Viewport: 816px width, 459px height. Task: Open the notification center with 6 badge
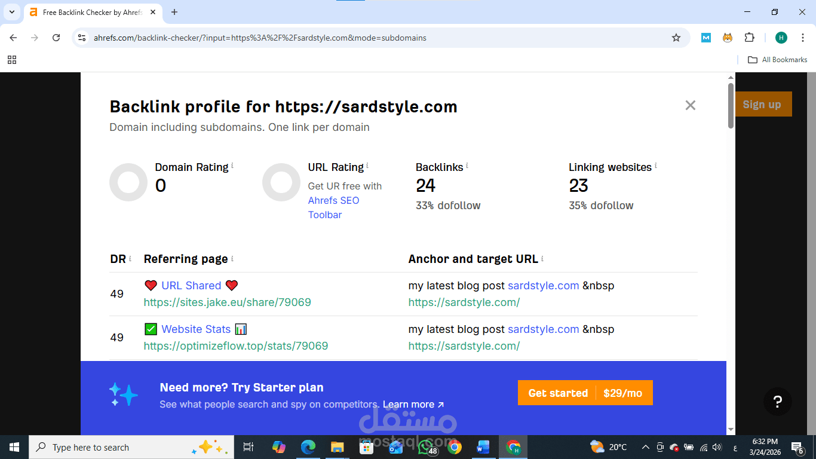pyautogui.click(x=798, y=447)
